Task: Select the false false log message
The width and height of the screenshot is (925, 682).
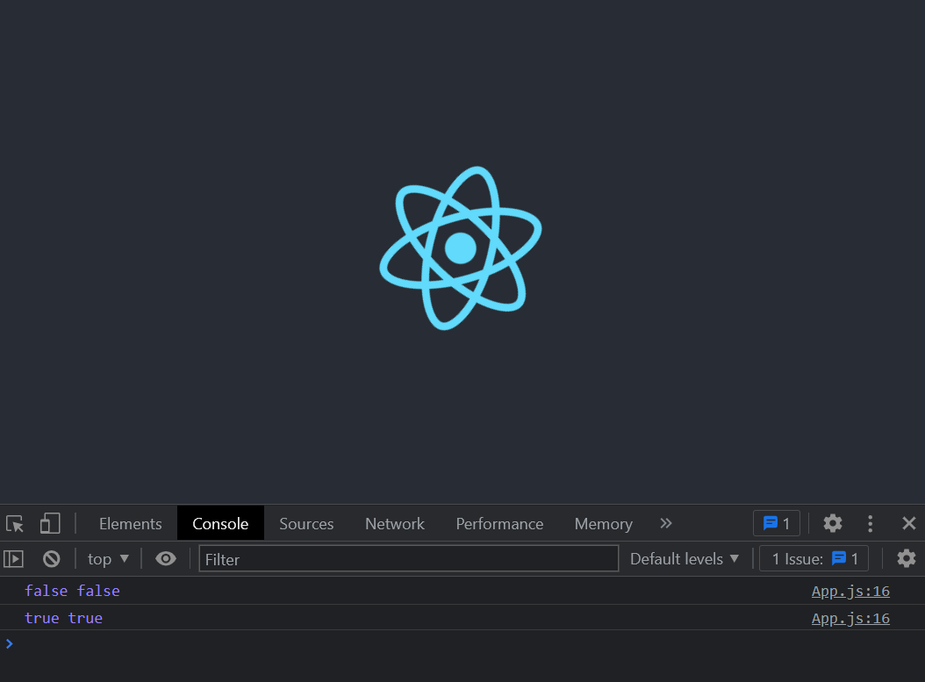Action: [x=72, y=591]
